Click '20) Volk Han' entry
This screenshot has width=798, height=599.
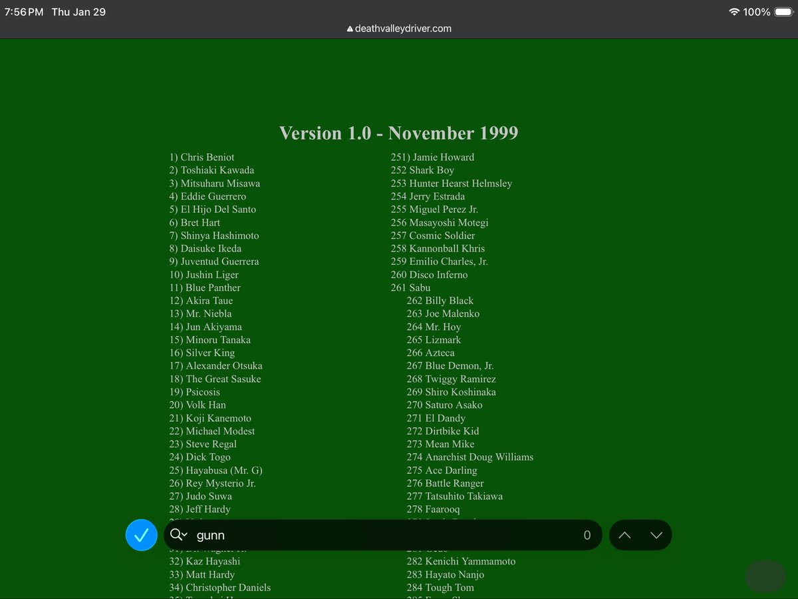tap(198, 405)
